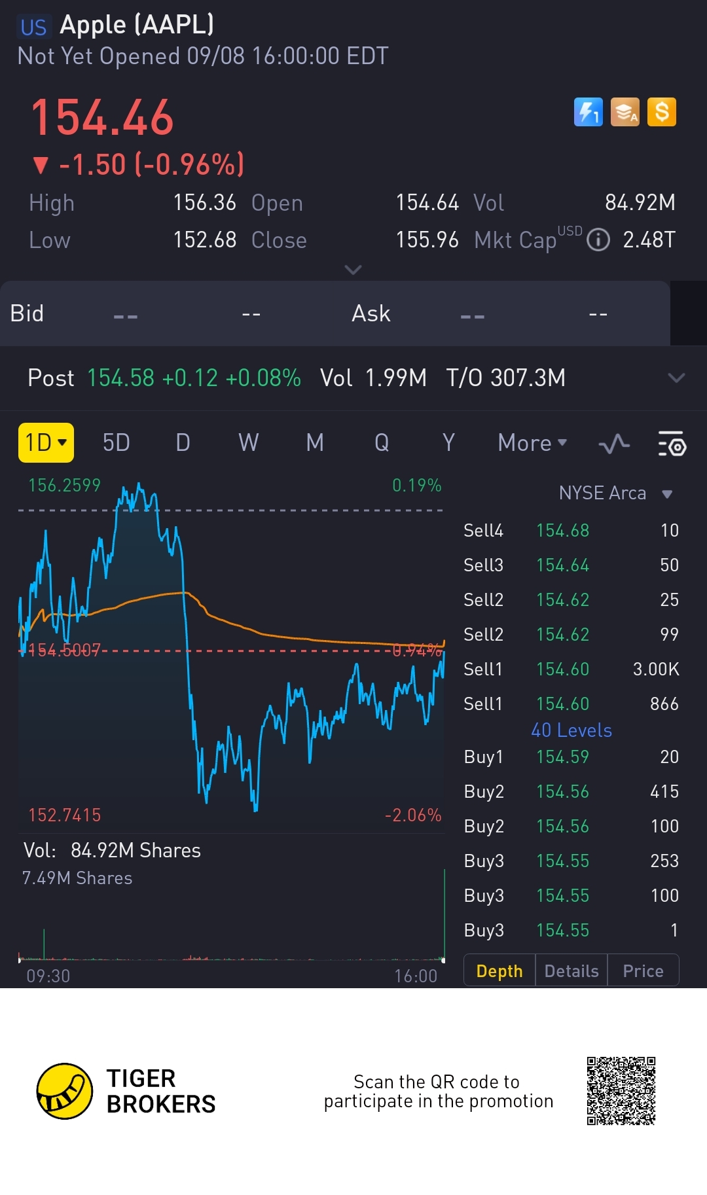Viewport: 707px width, 1195px height.
Task: Tap Sell1 row with quantity 3.00K
Action: 571,669
